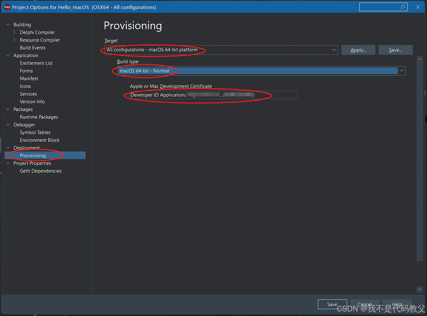Select Provisioning in the tree
427x316 pixels.
45,155
